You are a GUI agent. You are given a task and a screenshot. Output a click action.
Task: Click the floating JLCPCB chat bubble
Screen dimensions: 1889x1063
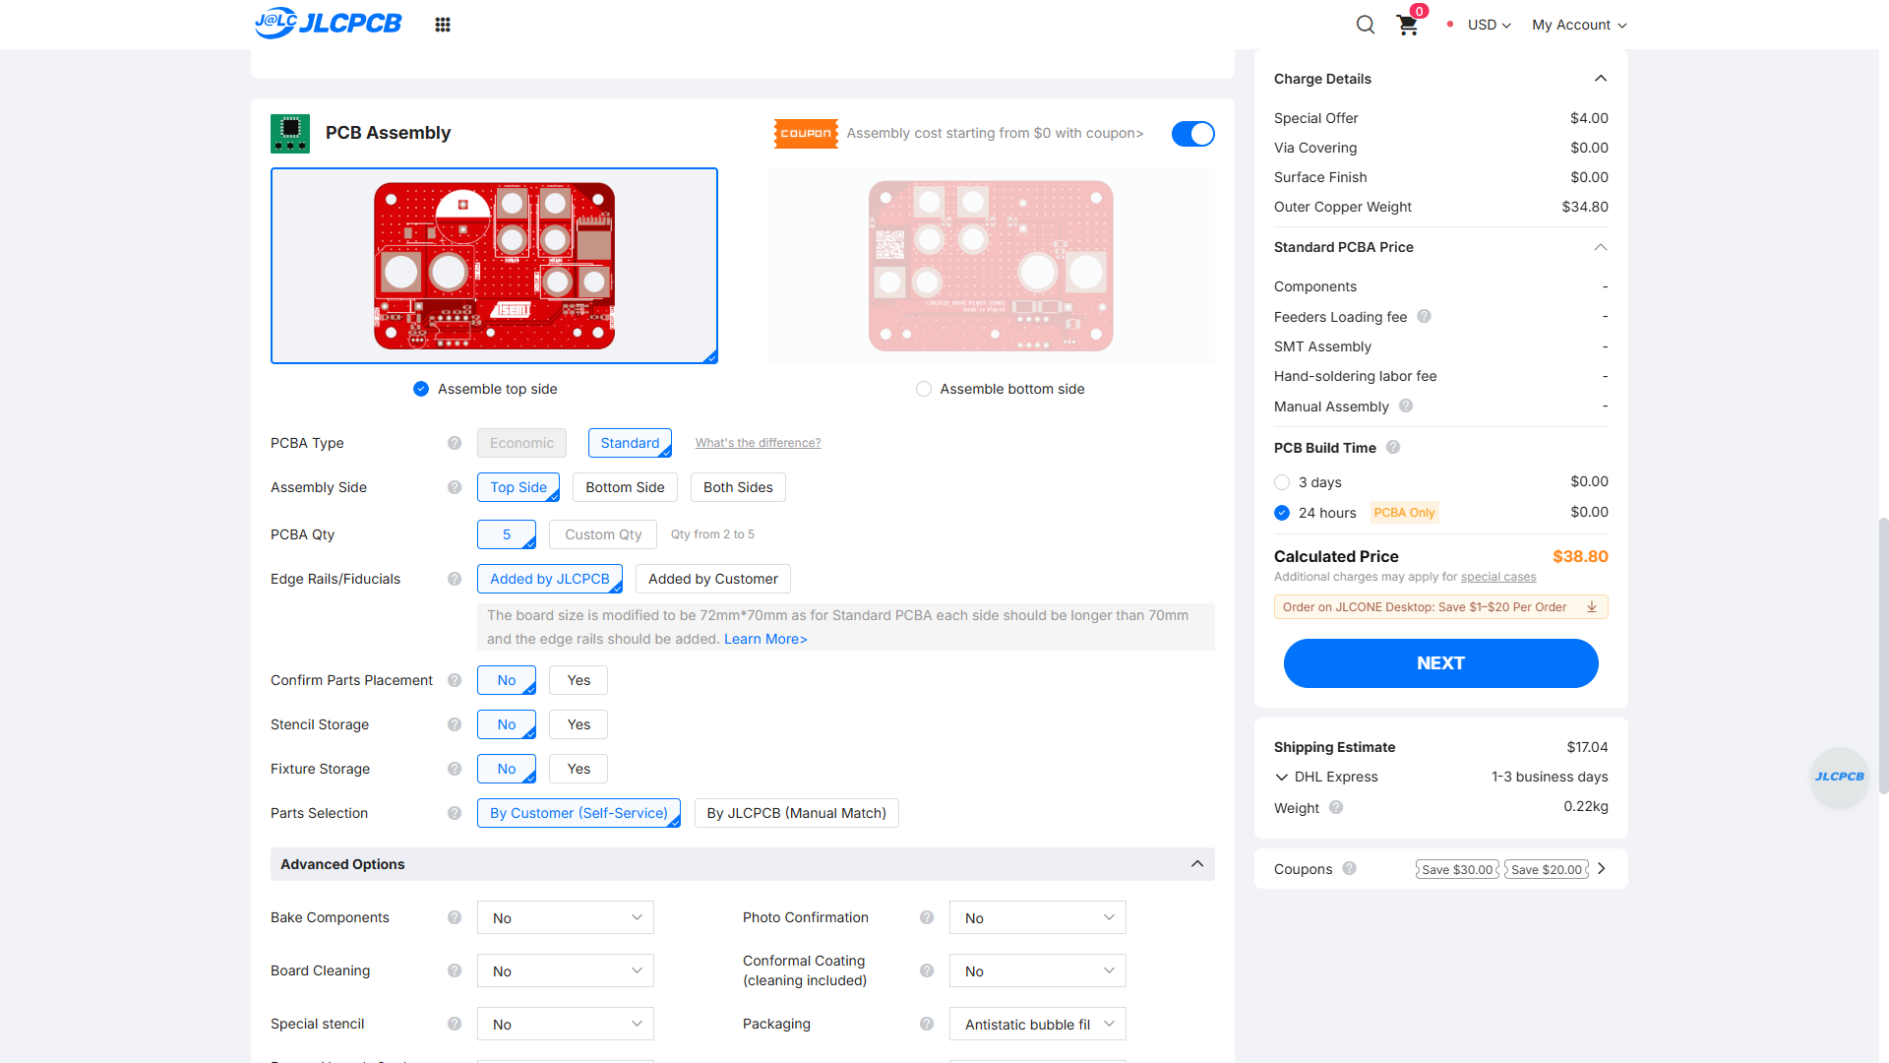1839,777
